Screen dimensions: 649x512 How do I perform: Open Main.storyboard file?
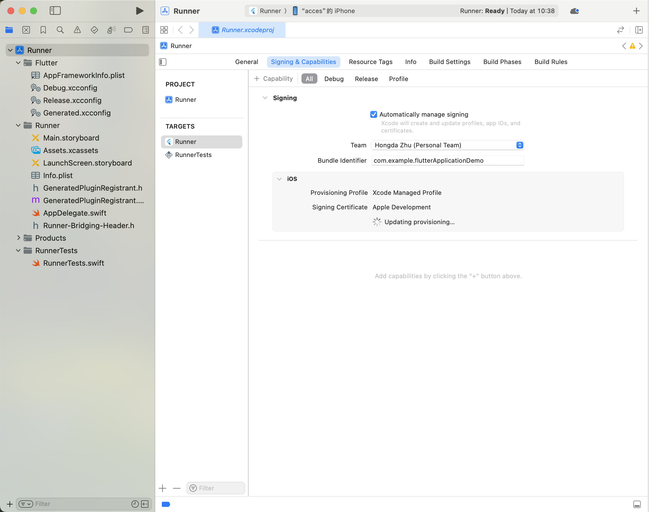click(x=71, y=138)
